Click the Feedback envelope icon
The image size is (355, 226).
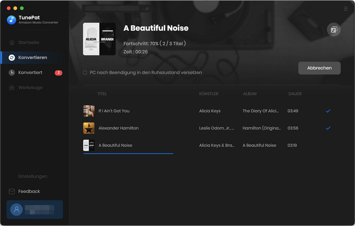(x=12, y=191)
